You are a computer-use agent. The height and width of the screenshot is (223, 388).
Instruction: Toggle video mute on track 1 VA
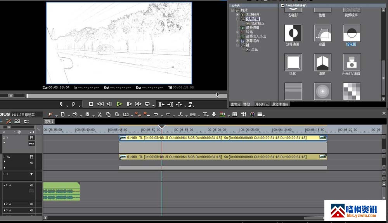pyautogui.click(x=31, y=157)
